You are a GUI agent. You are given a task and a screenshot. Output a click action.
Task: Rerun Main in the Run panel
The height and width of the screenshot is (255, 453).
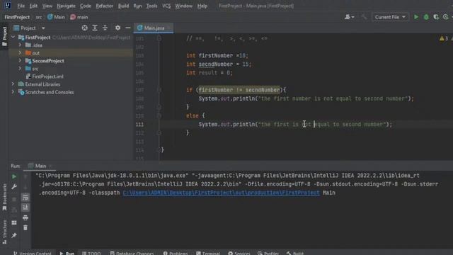[x=14, y=176]
